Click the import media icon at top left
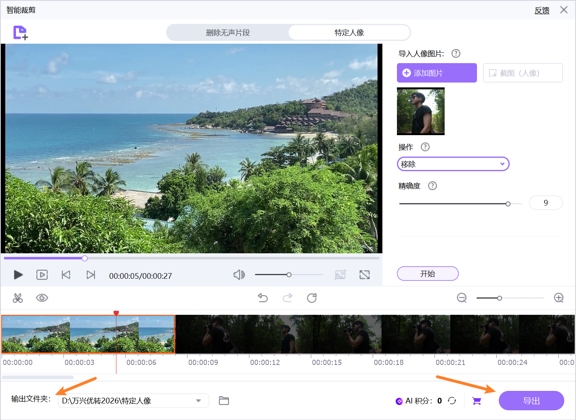The height and width of the screenshot is (420, 576). (x=19, y=32)
